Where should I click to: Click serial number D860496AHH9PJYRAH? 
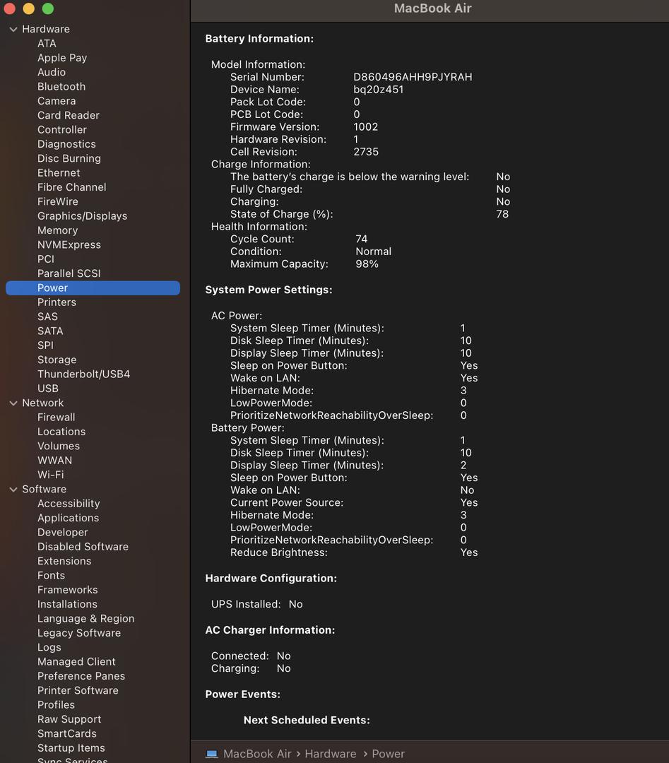point(413,77)
